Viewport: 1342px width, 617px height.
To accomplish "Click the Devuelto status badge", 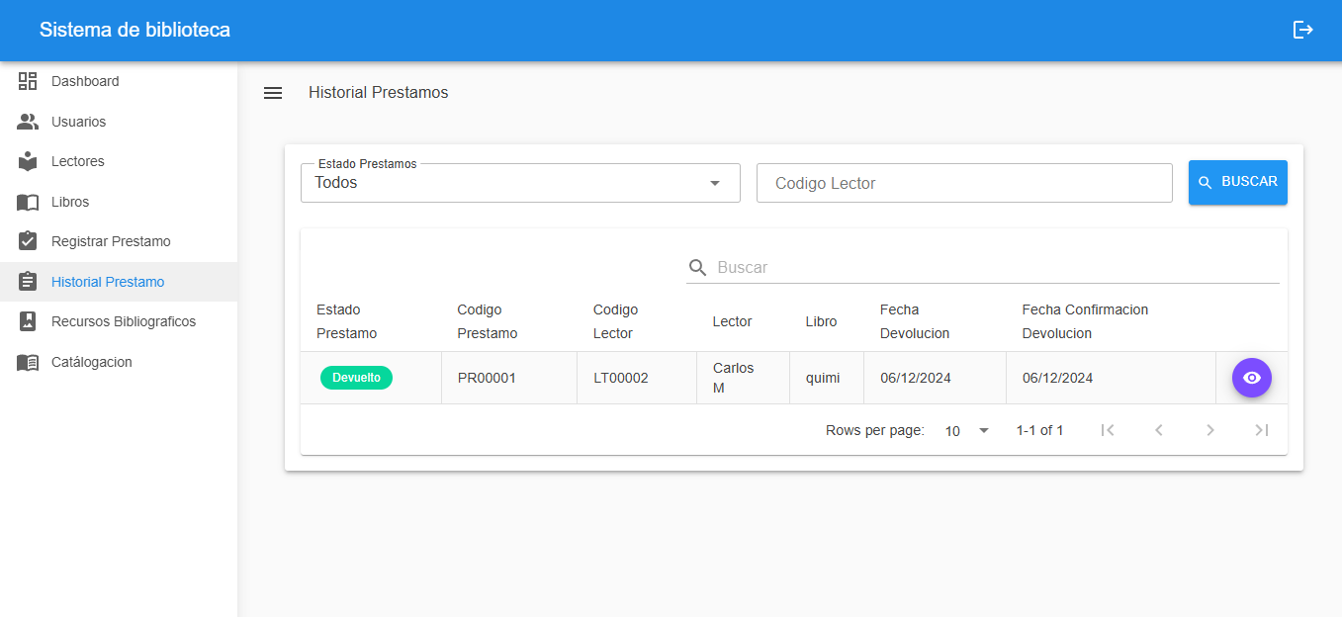I will click(x=356, y=378).
